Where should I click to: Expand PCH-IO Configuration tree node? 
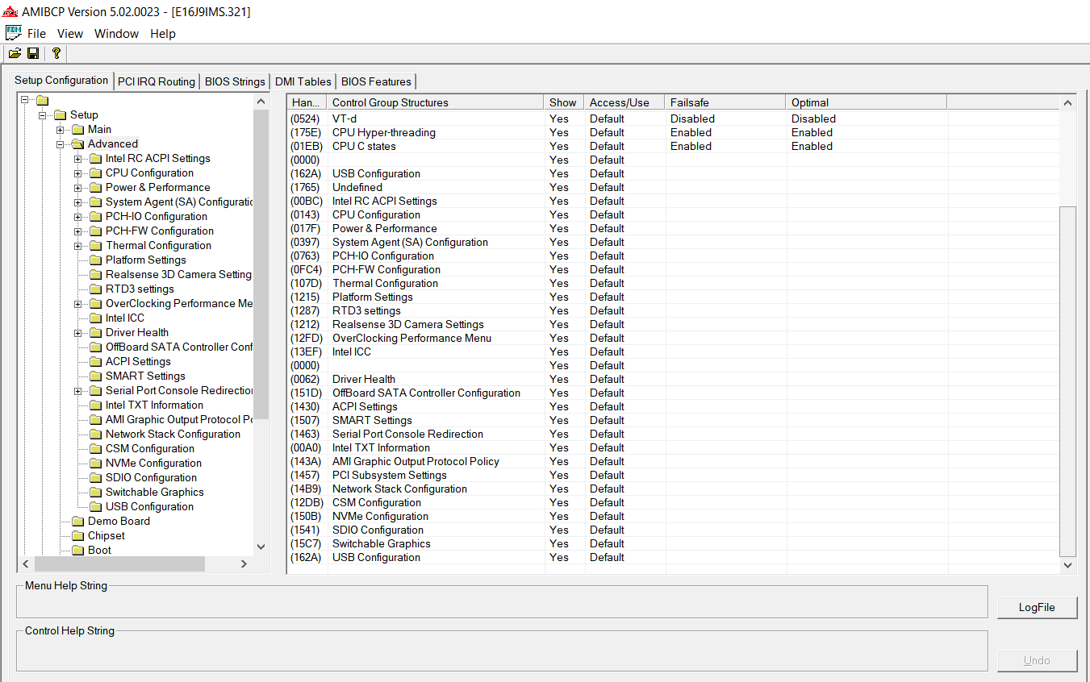point(78,217)
